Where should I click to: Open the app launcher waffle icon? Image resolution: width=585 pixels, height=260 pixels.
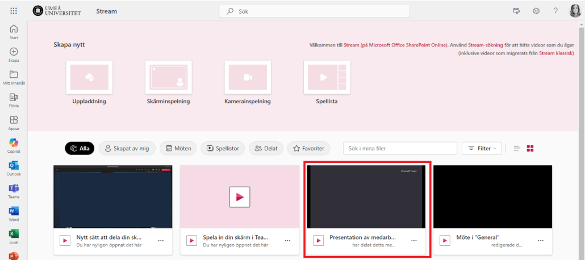[x=14, y=11]
